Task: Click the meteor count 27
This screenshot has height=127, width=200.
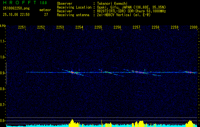Action: point(46,15)
